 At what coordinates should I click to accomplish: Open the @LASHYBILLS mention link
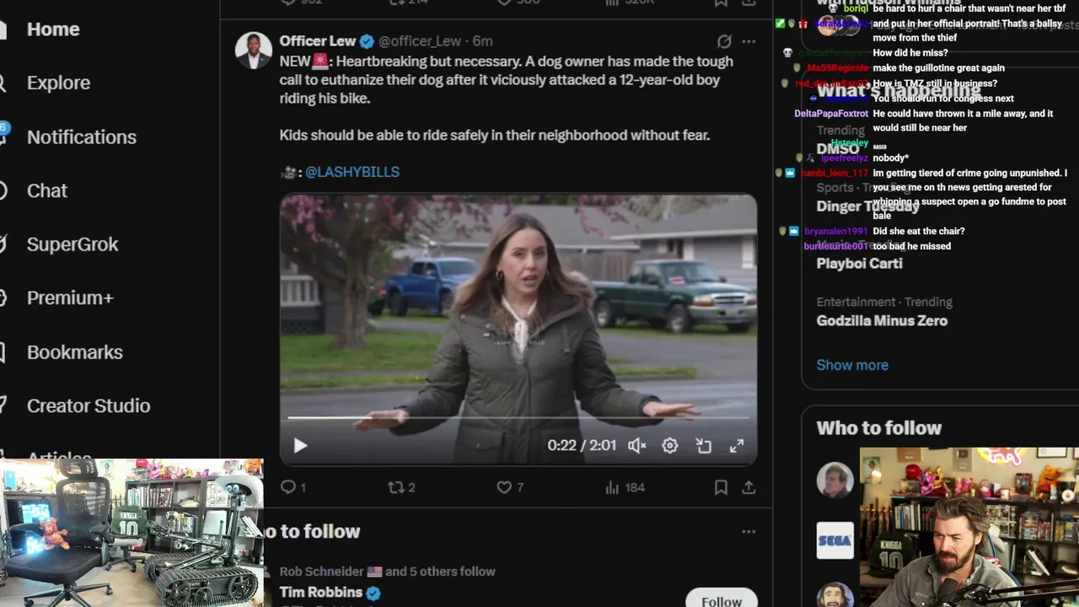pos(352,172)
